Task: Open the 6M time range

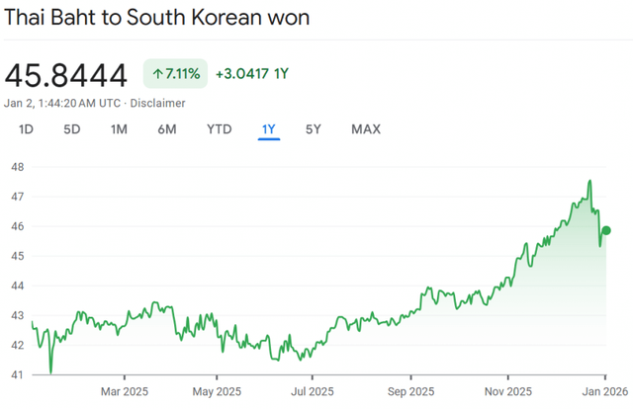Action: coord(166,129)
